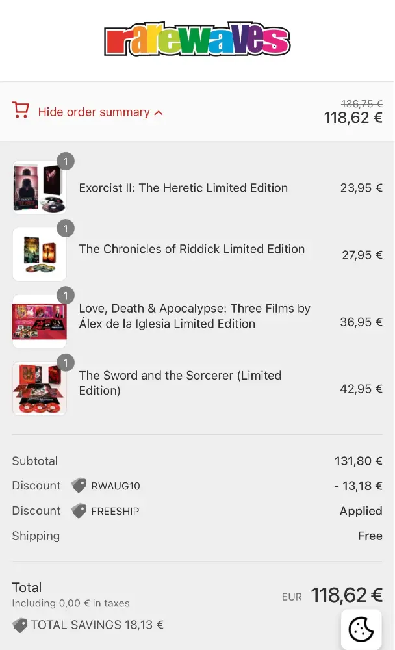Click the TOTAL SAVINGS 18,13 € label
Screen dimensions: 395x650
pyautogui.click(x=97, y=625)
